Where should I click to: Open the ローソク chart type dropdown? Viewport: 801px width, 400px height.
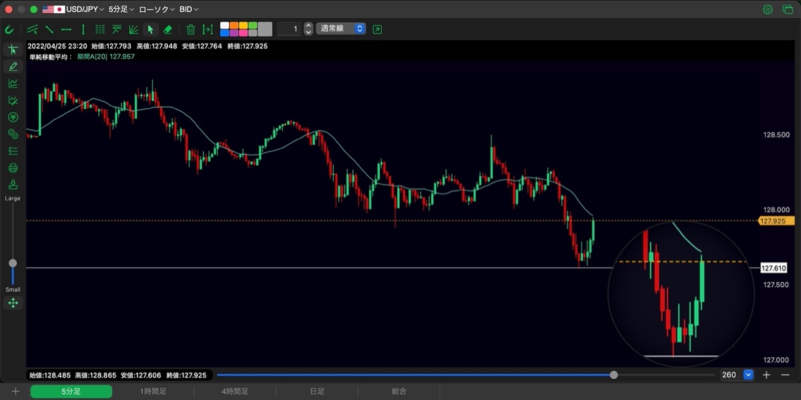coord(157,9)
